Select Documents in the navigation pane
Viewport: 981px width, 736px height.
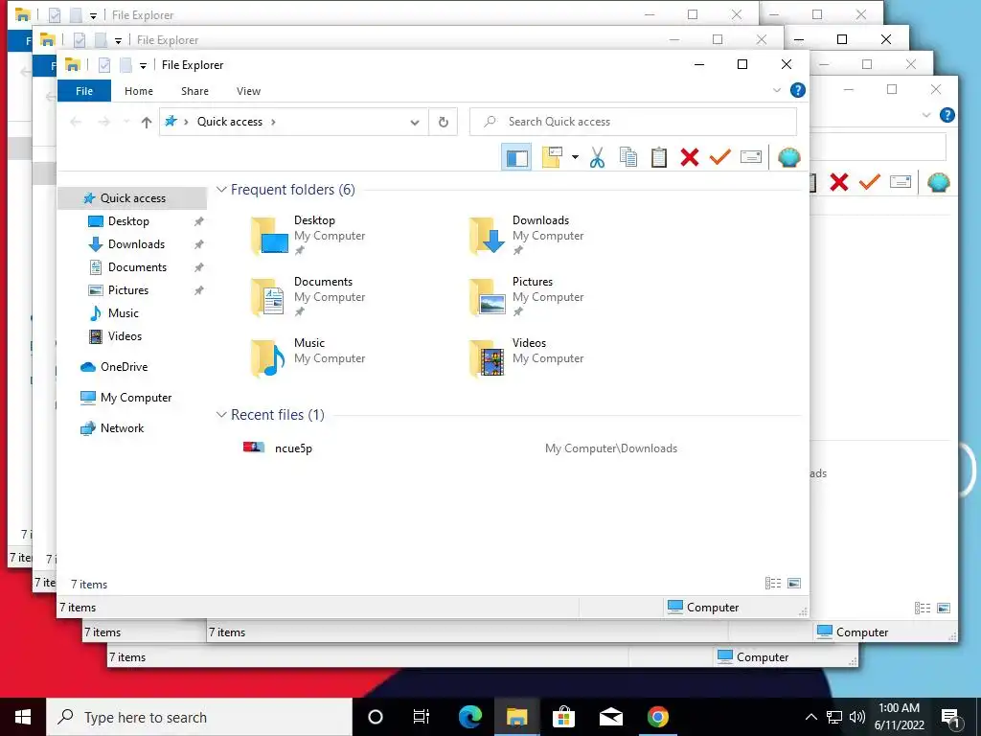tap(137, 267)
